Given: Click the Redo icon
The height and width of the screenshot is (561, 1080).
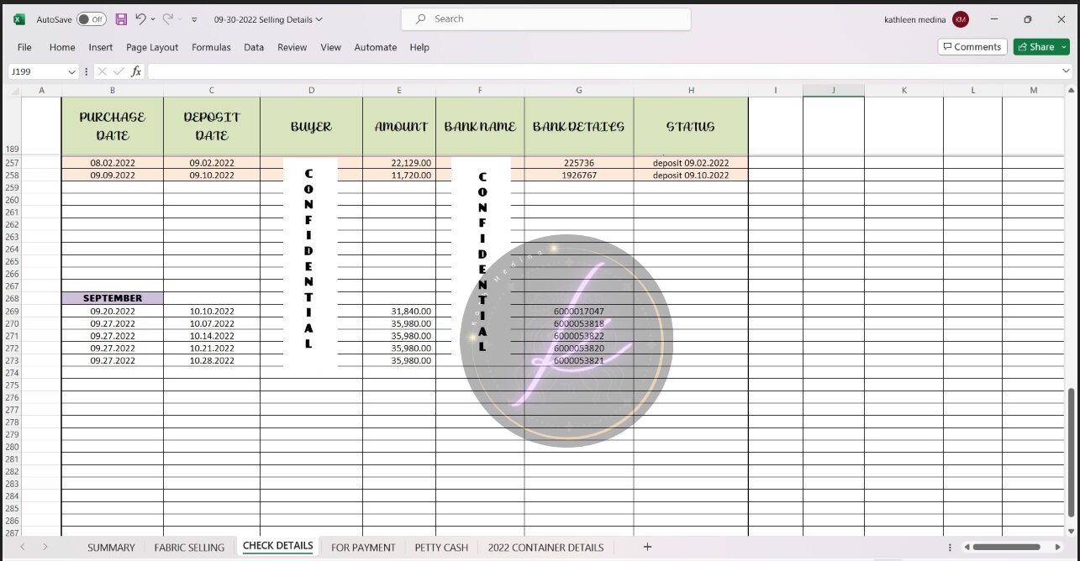Looking at the screenshot, I should point(167,19).
